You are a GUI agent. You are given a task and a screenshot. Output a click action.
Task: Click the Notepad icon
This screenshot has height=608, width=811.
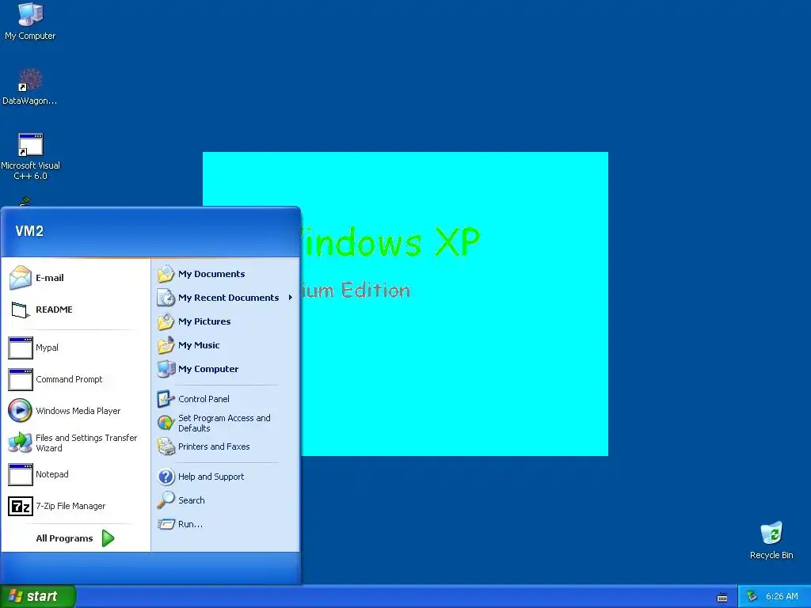click(x=20, y=474)
